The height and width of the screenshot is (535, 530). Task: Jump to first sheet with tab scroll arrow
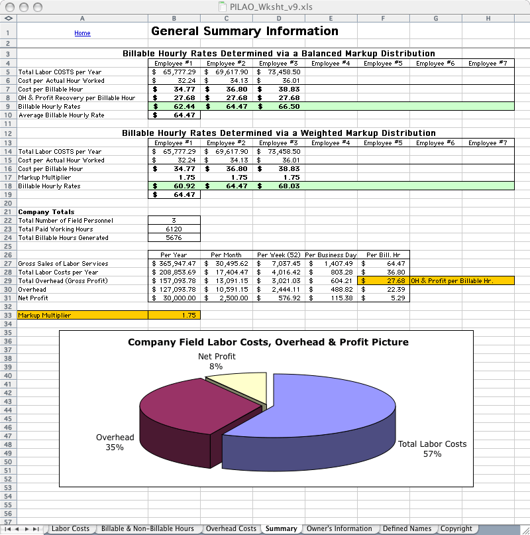pyautogui.click(x=7, y=529)
